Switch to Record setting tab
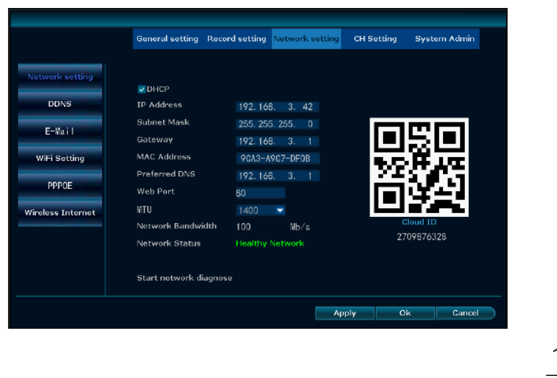 [x=237, y=39]
